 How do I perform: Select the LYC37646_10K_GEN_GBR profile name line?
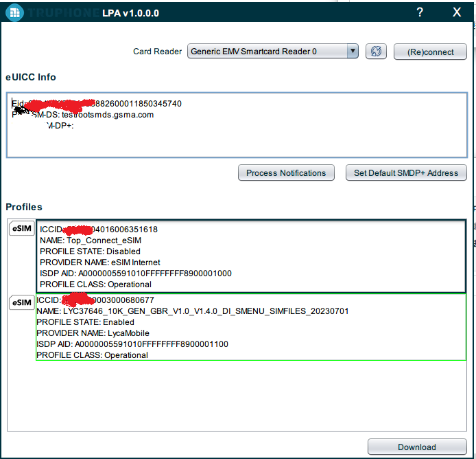[x=193, y=311]
